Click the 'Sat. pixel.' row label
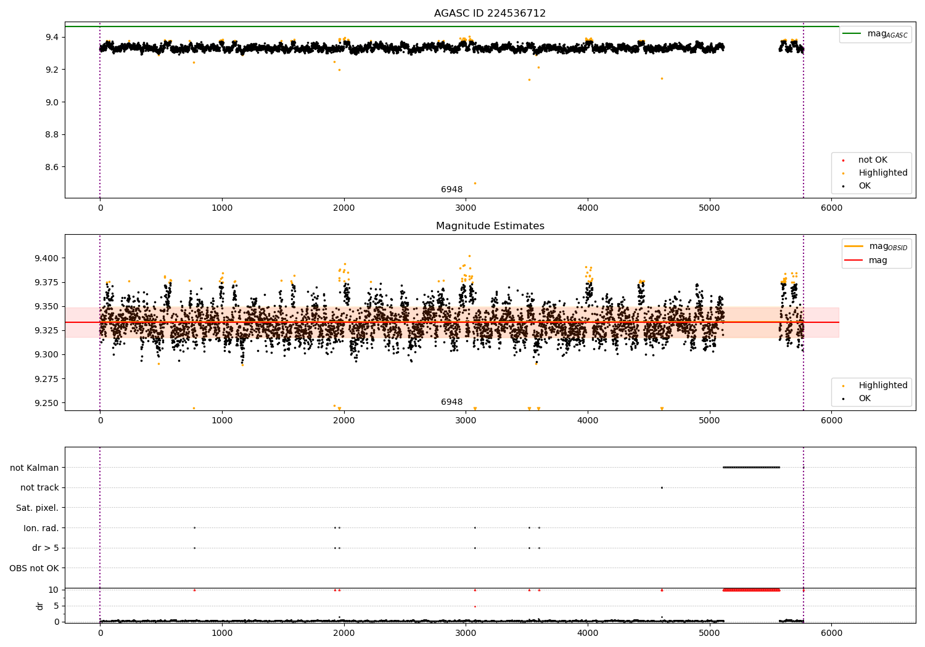This screenshot has height=647, width=925. pyautogui.click(x=37, y=508)
